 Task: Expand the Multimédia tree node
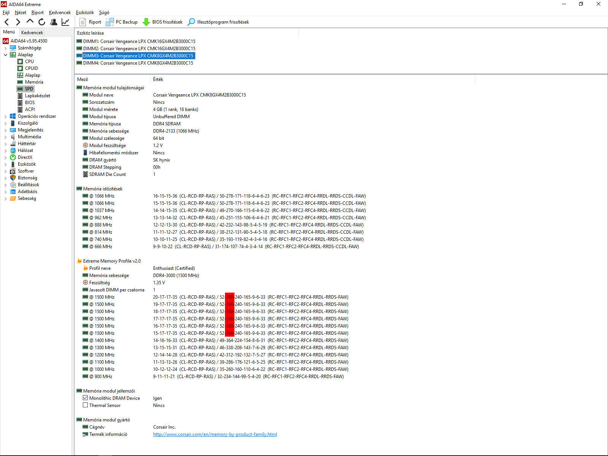(x=5, y=137)
